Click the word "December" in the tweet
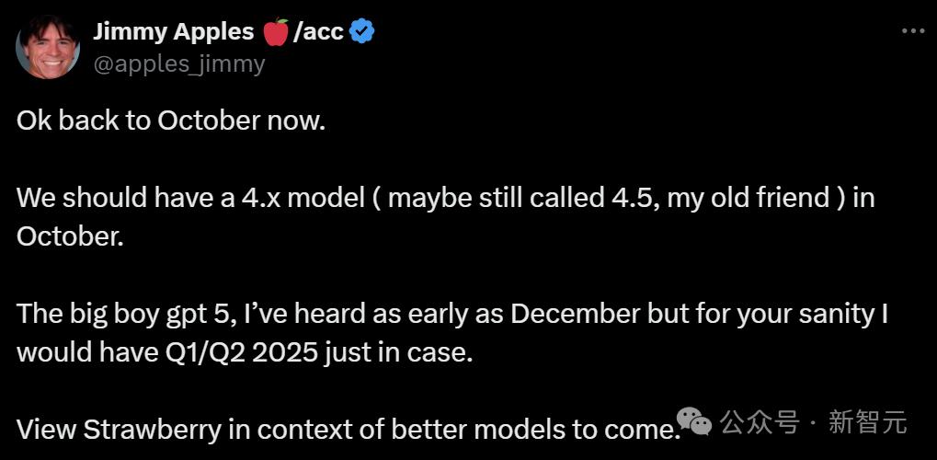937x460 pixels. point(575,314)
